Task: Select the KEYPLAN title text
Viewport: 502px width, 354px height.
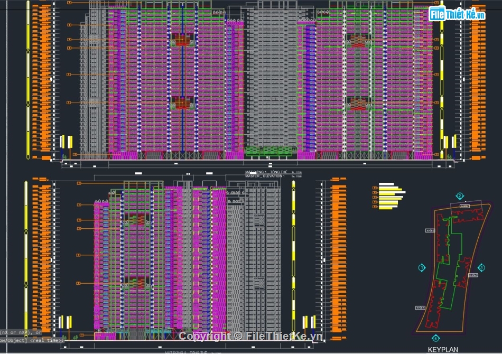Action: [x=443, y=350]
